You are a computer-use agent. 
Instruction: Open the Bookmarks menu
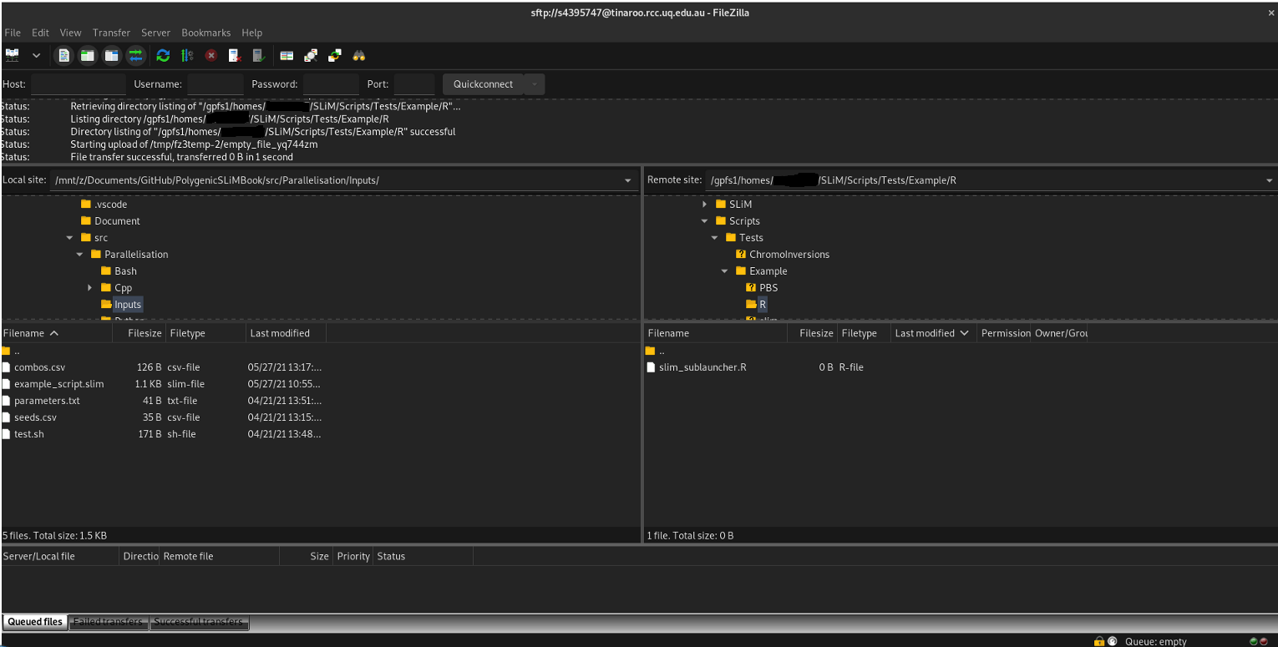coord(205,33)
